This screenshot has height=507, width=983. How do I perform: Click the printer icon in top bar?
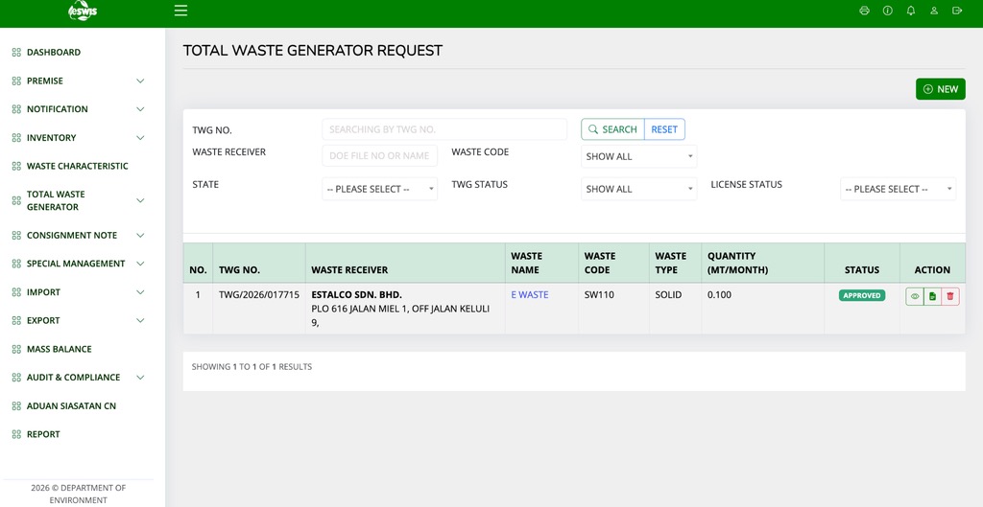point(865,11)
